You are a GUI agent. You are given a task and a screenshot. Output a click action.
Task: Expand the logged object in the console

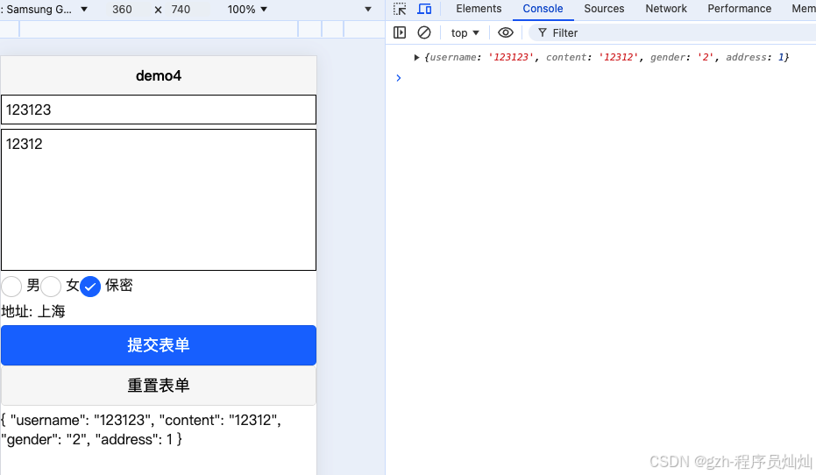[x=417, y=57]
